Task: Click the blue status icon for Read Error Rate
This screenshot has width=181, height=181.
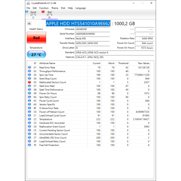Action: click(x=29, y=67)
